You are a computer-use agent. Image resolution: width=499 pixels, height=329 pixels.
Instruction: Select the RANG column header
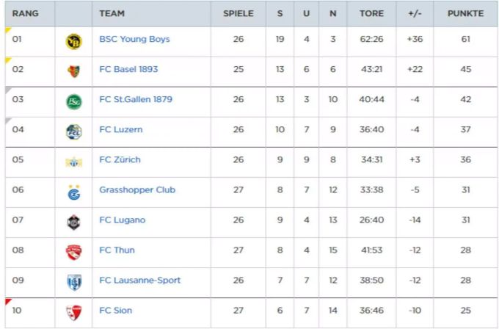pyautogui.click(x=25, y=13)
